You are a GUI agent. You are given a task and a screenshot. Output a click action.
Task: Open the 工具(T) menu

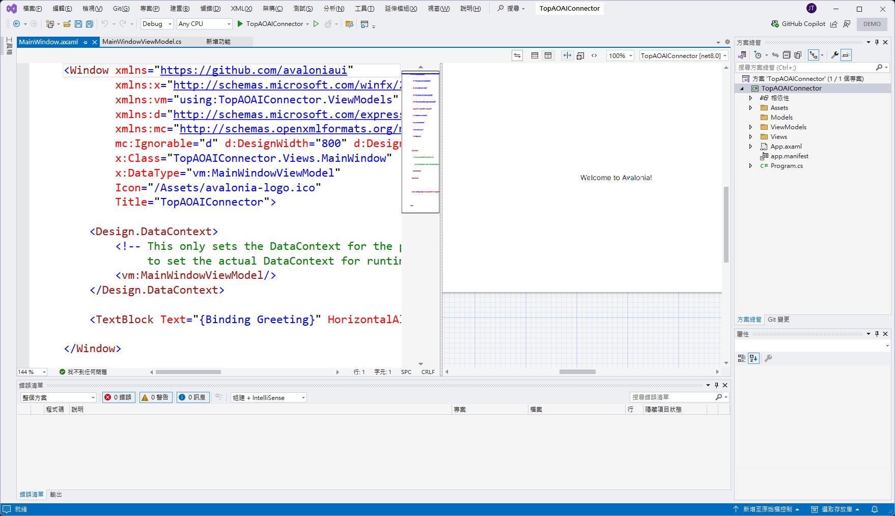[x=365, y=8]
